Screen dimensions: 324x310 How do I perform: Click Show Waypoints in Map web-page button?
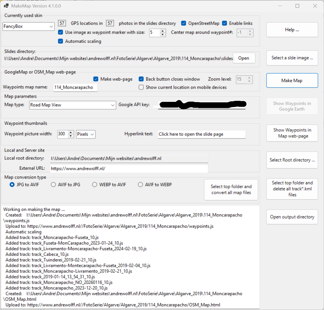[292, 133]
